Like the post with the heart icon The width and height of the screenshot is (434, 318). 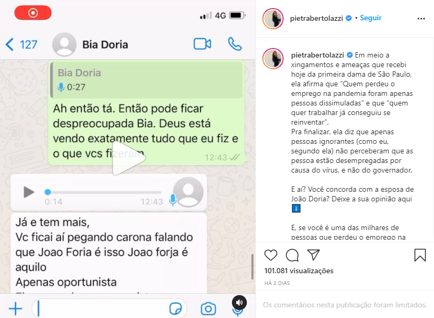pos(271,255)
